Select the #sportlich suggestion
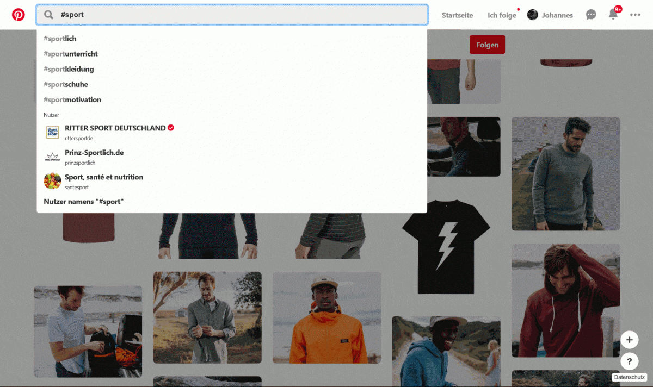 (x=60, y=39)
